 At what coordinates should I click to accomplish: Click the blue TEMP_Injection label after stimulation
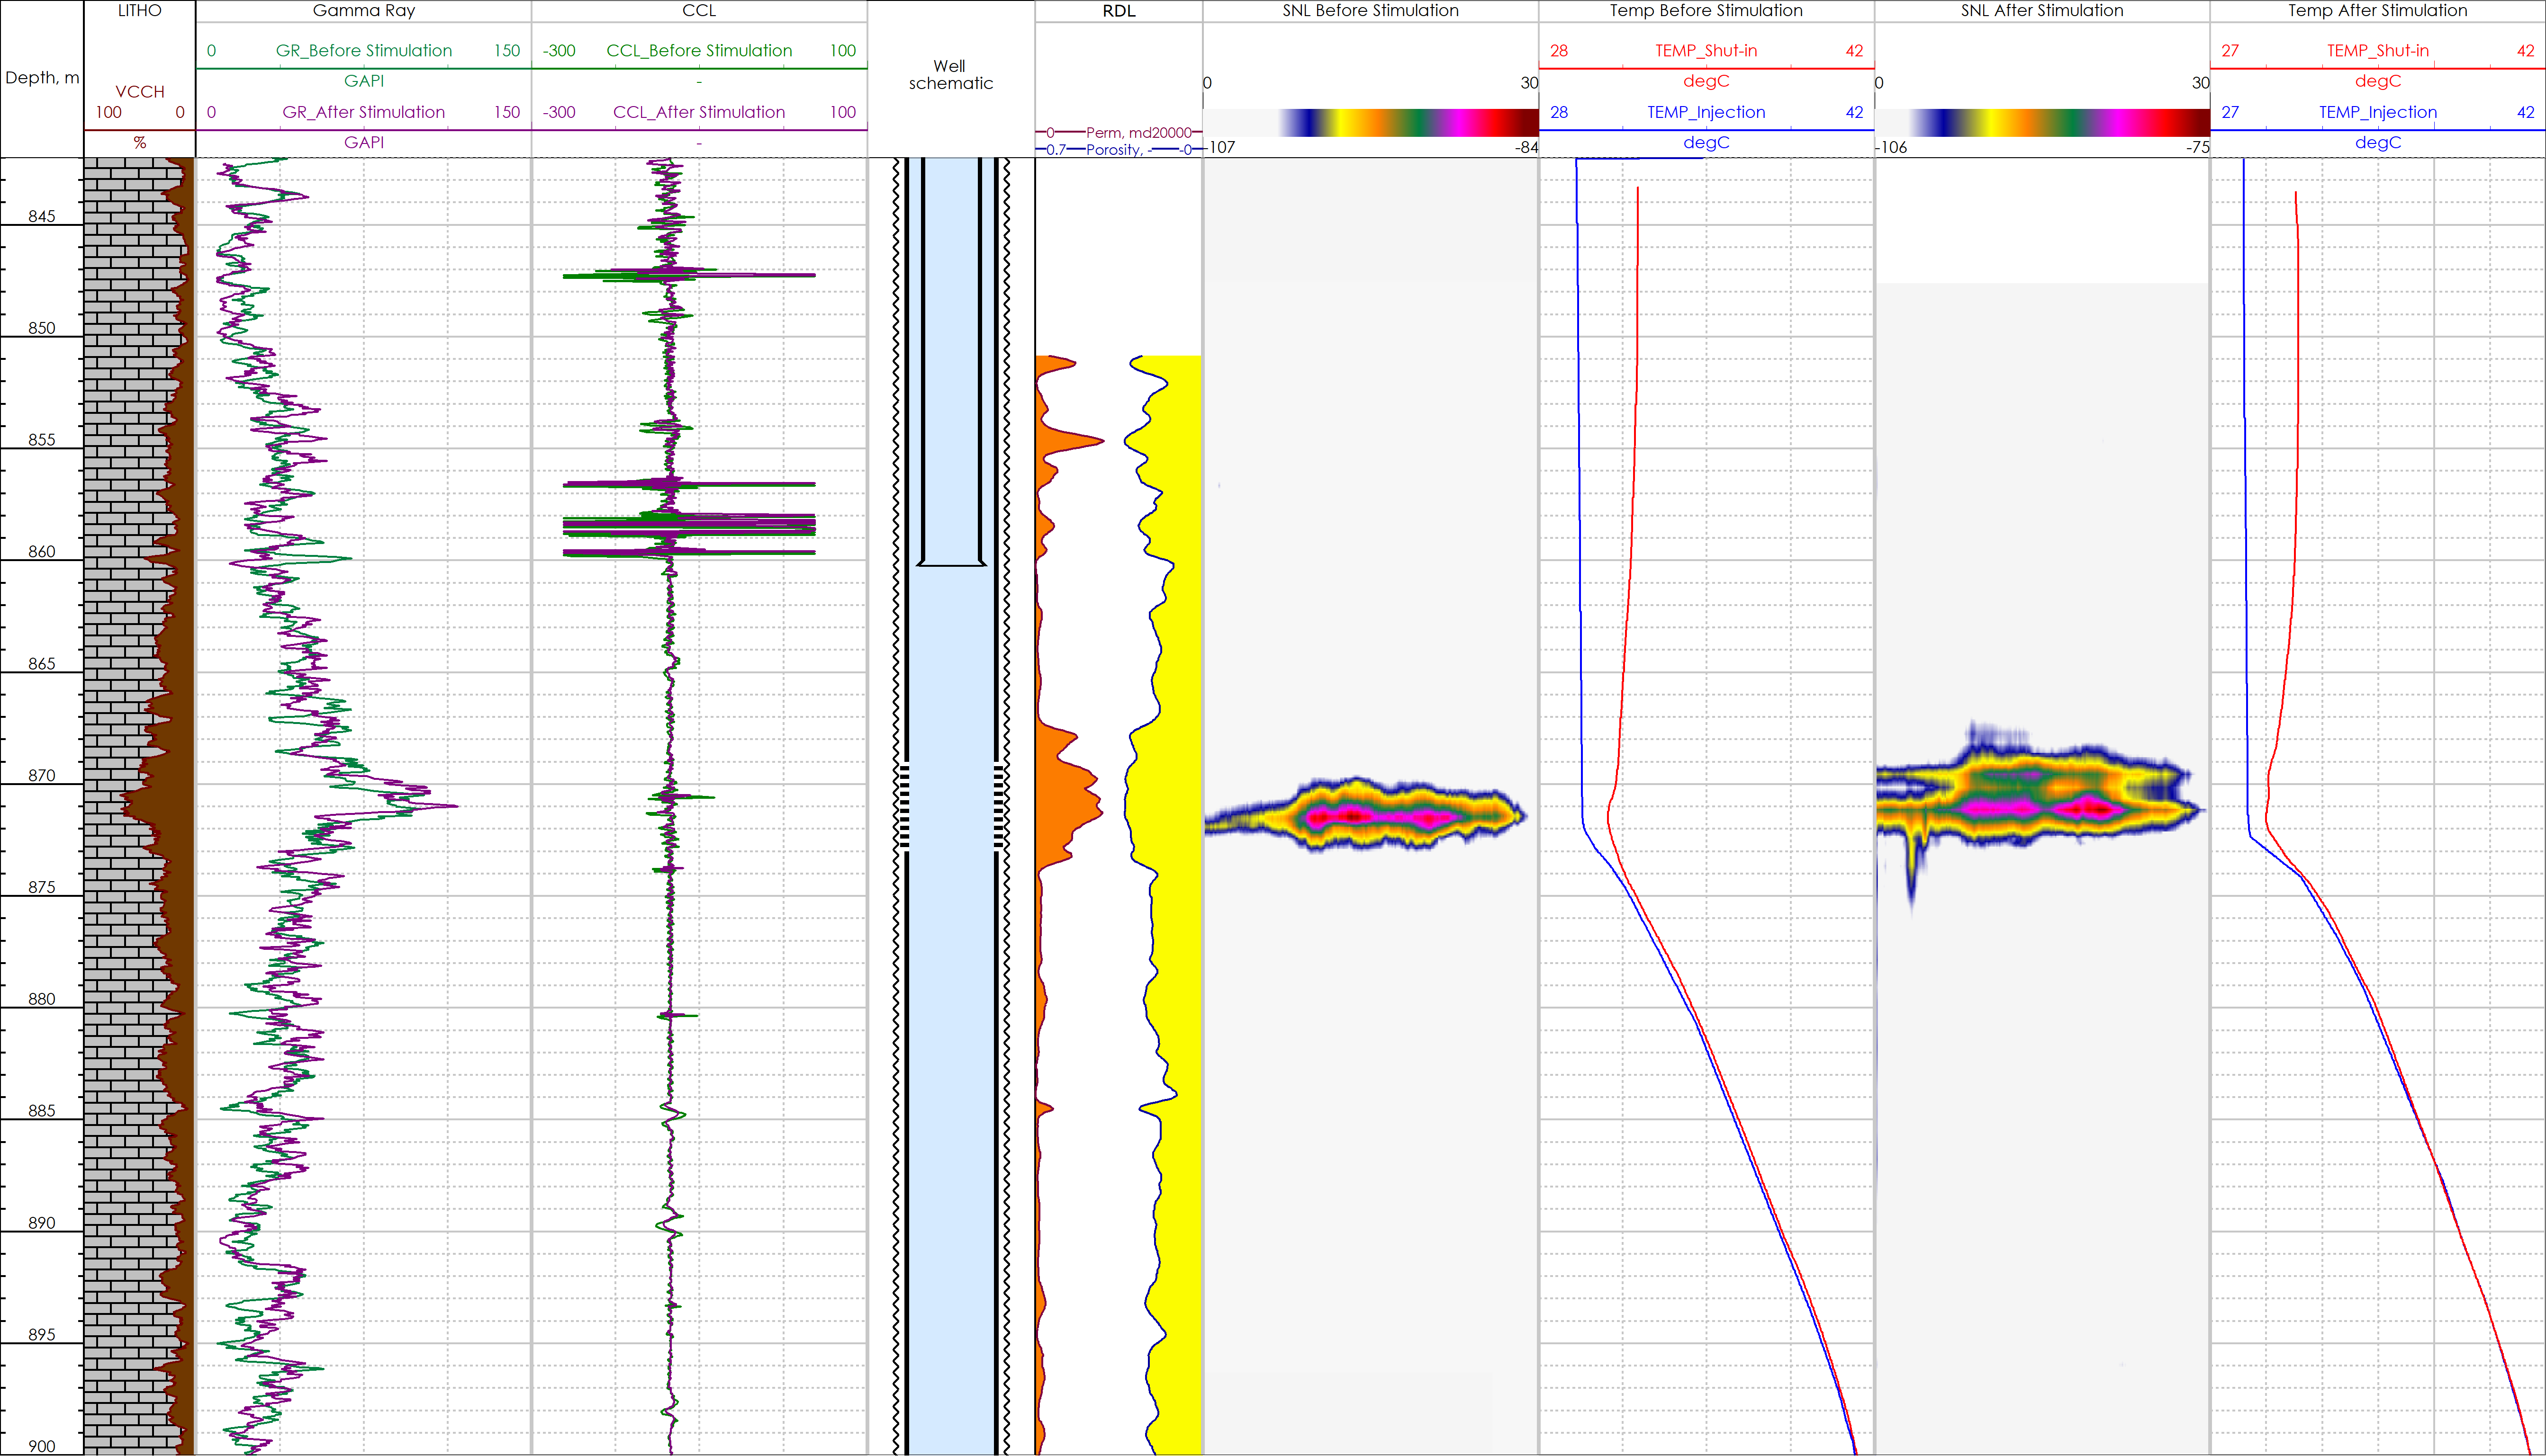2377,112
